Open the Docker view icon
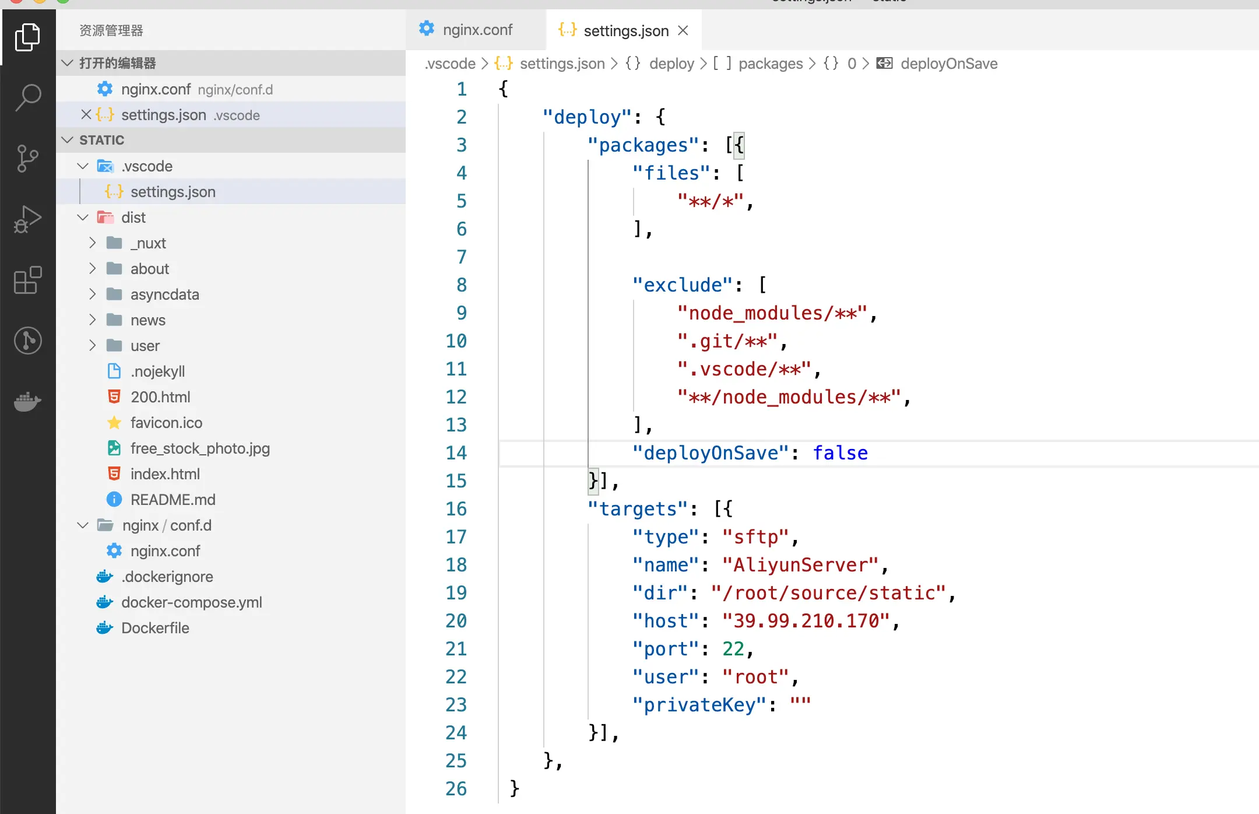 (x=27, y=402)
